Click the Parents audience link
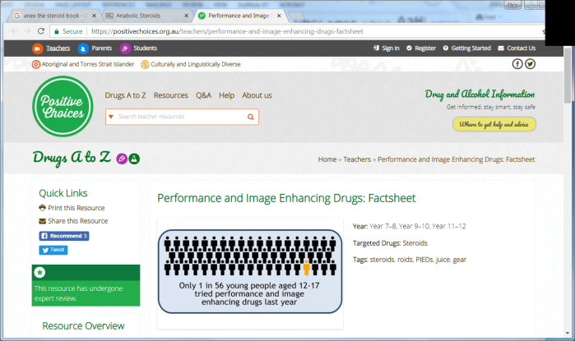This screenshot has height=341, width=575. [x=95, y=48]
